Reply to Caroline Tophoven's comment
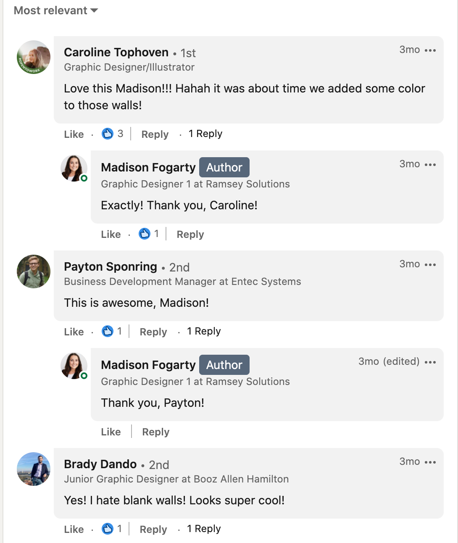 pos(155,134)
